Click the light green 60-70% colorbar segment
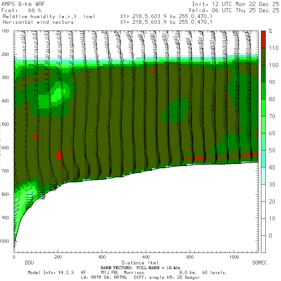This screenshot has width=281, height=281. point(263,125)
